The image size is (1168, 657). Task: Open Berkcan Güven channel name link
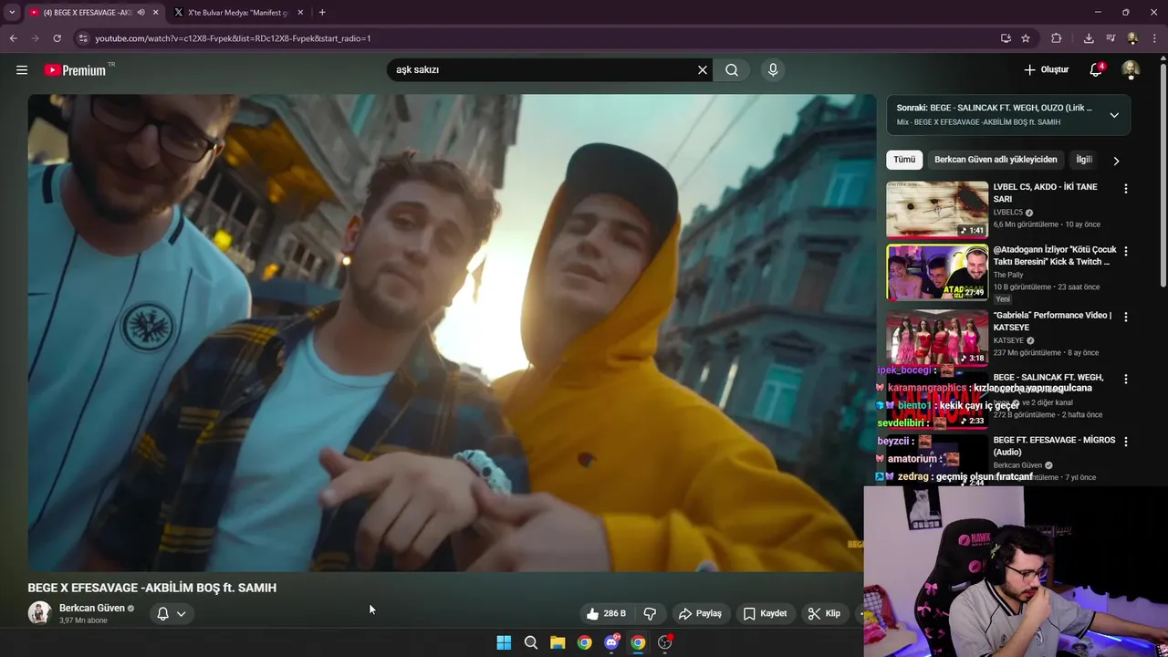point(92,608)
